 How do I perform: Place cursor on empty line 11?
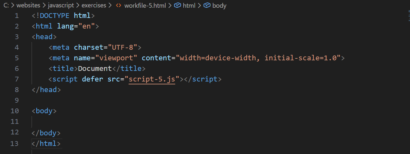point(96,122)
